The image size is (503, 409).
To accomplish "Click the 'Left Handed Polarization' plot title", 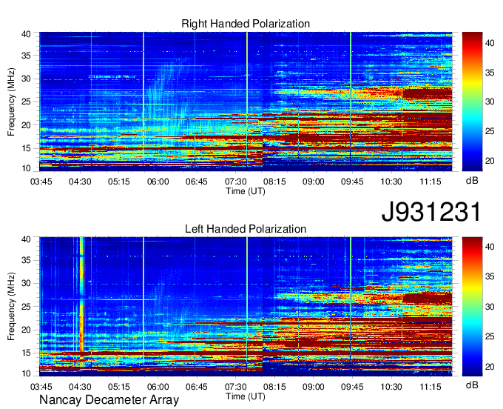I will (x=246, y=229).
